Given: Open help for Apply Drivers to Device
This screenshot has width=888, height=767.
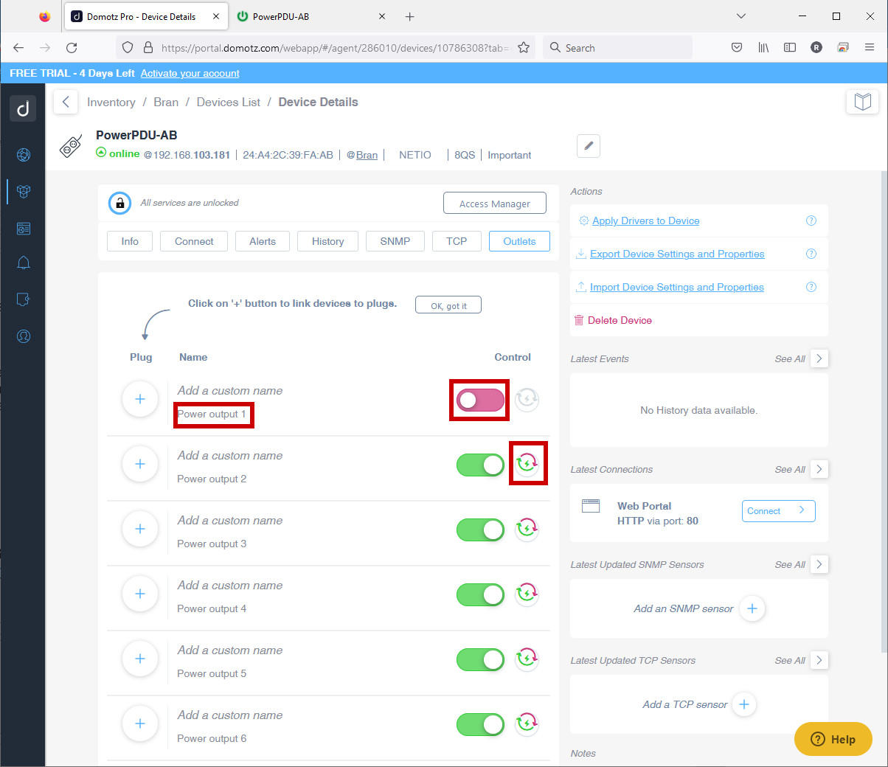Looking at the screenshot, I should point(811,221).
